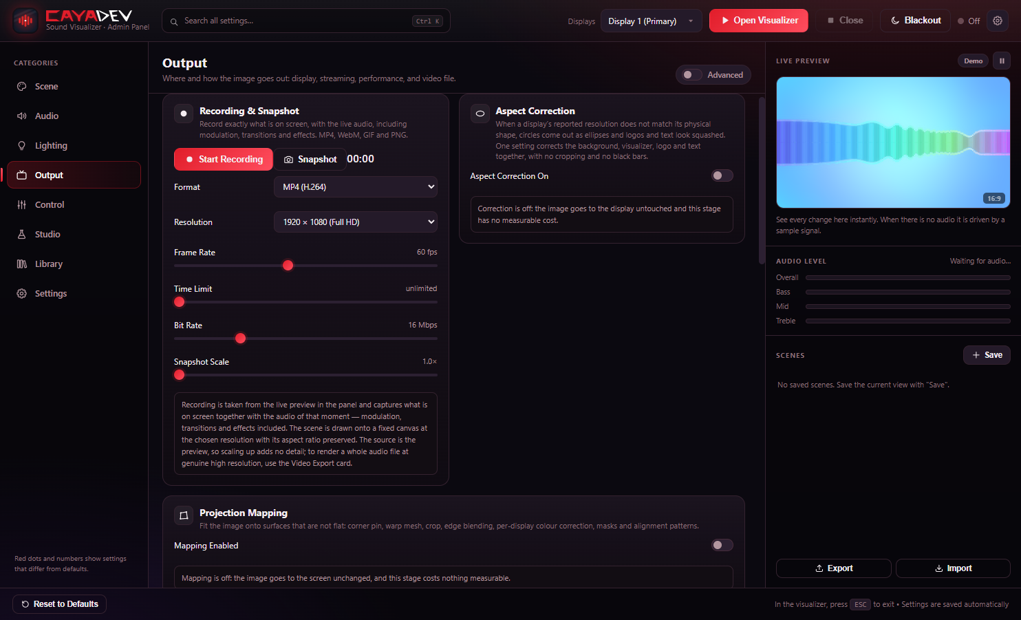Open the Resolution dropdown showing 1920 × 1080

(356, 222)
